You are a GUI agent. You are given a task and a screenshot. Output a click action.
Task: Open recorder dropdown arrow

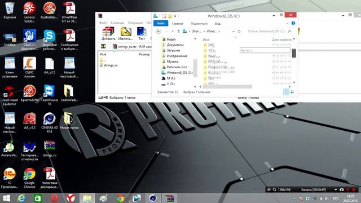pyautogui.click(x=336, y=189)
